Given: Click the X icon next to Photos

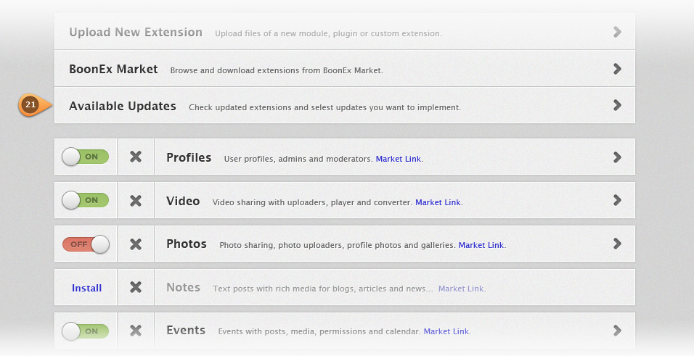Looking at the screenshot, I should (x=136, y=244).
